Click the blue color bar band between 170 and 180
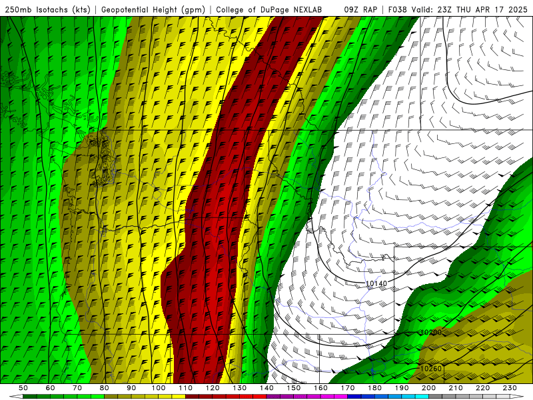Viewport: 533px width, 400px height. pyautogui.click(x=361, y=397)
